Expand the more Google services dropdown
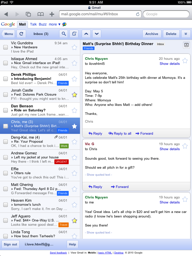 (54, 24)
